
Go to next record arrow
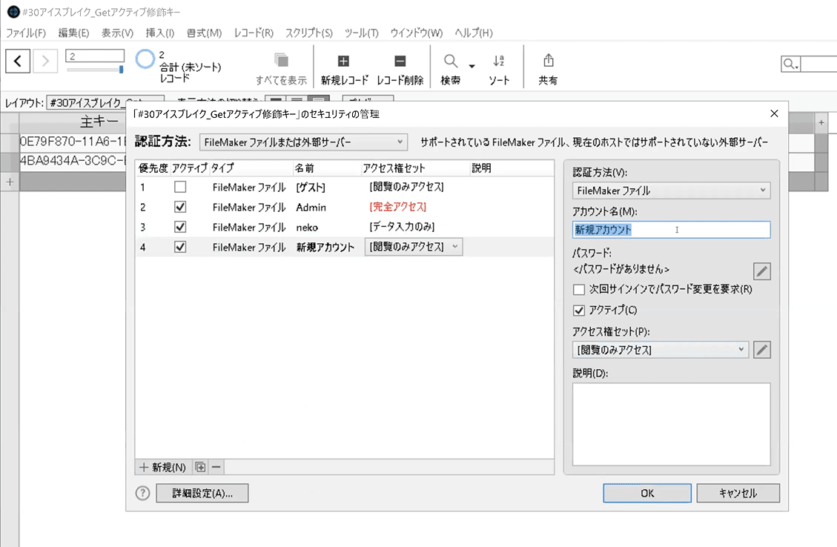click(x=45, y=61)
